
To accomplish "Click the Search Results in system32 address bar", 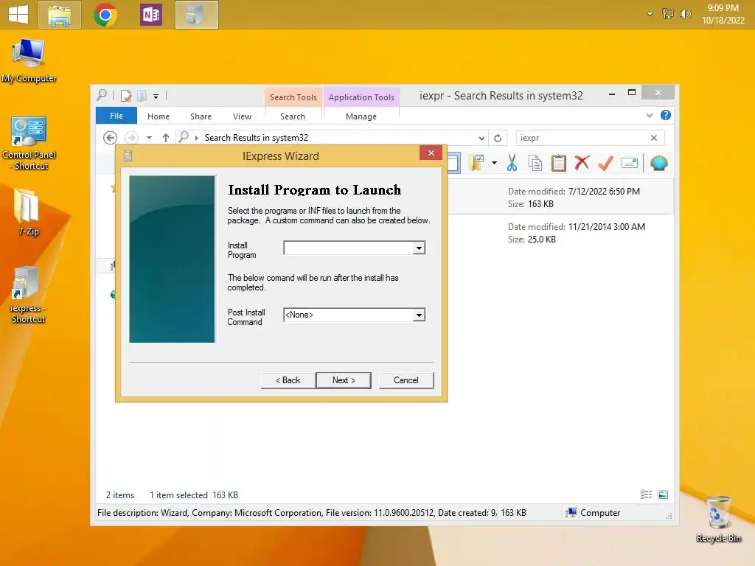I will click(x=327, y=138).
